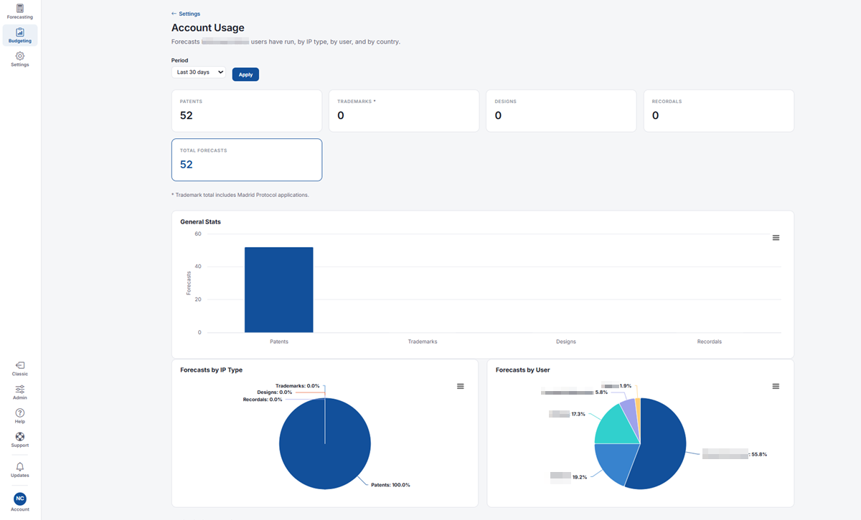Open the Budgeting section in sidebar
This screenshot has width=861, height=520.
[x=20, y=36]
